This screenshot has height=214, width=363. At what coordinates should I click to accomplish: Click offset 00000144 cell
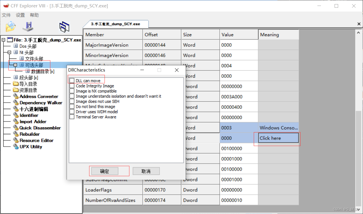click(162, 45)
